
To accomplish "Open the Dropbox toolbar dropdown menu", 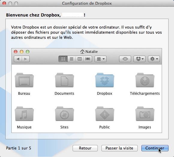I will 139,59.
